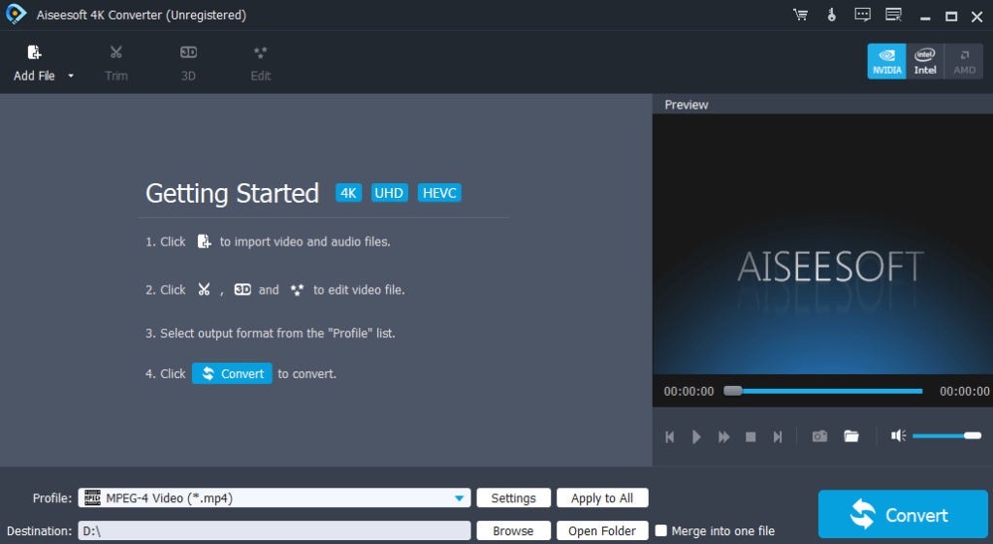The height and width of the screenshot is (544, 993).
Task: Click the scissors icon in step 2
Action: (x=204, y=289)
